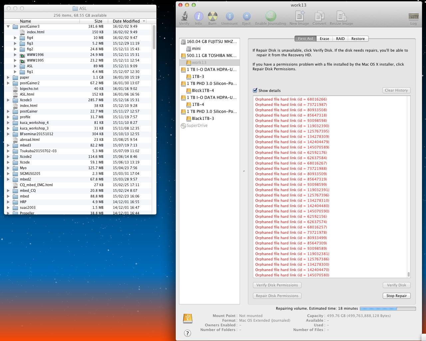The image size is (426, 341).
Task: Click the Enable Journaling icon
Action: [271, 16]
